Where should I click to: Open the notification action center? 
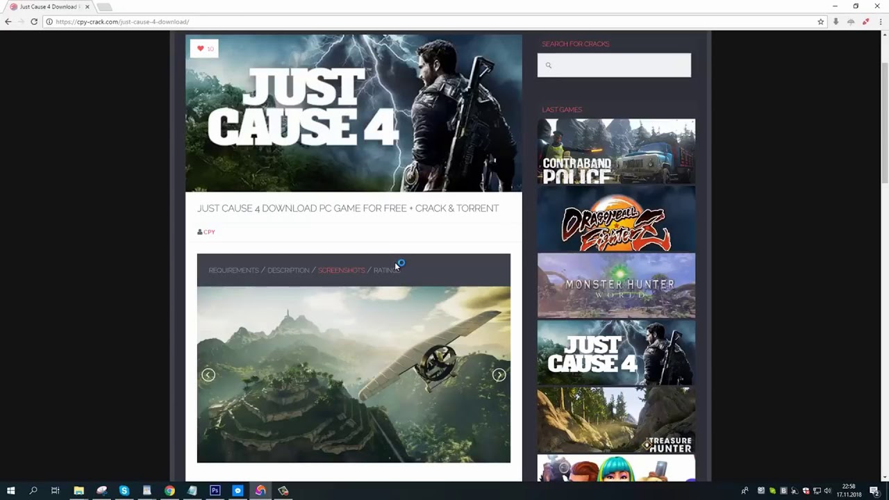[x=874, y=491]
